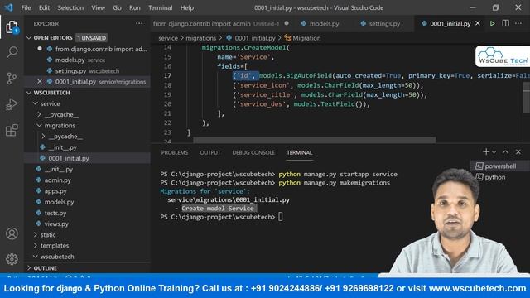Close the 0001_initial.py tab
Screen dimensions: 530x298
tap(478, 23)
